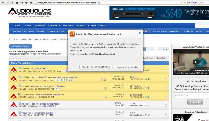Open address bar history dropdown arrow
The height and width of the screenshot is (121, 209).
[x=181, y=3]
